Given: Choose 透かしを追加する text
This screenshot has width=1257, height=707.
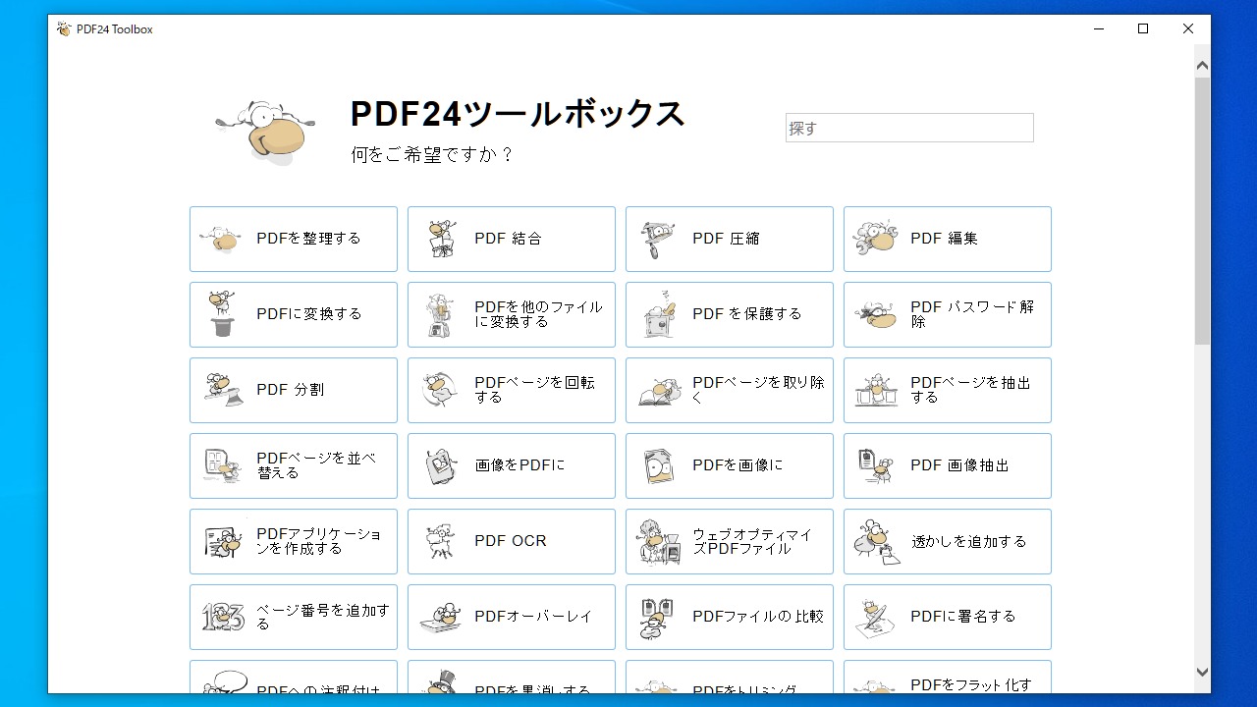Looking at the screenshot, I should coord(968,541).
